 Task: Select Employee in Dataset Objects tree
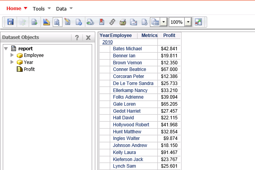click(34, 55)
